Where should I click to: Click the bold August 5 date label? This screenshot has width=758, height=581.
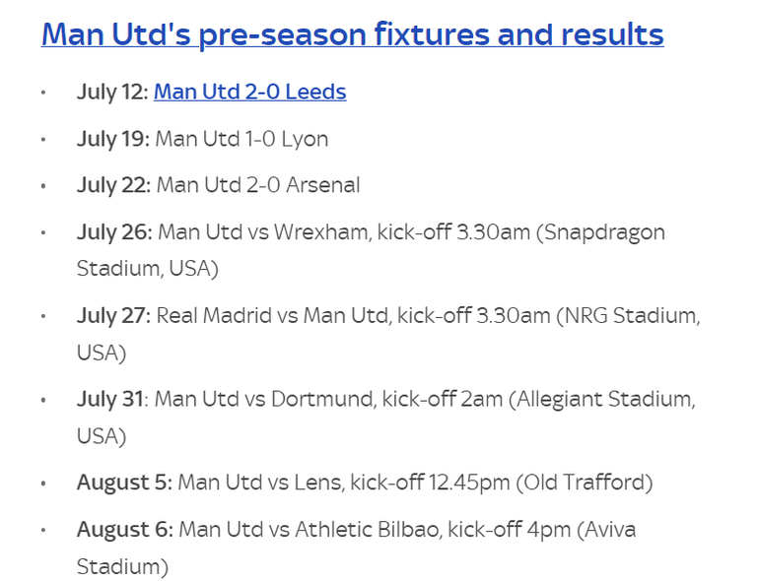124,483
